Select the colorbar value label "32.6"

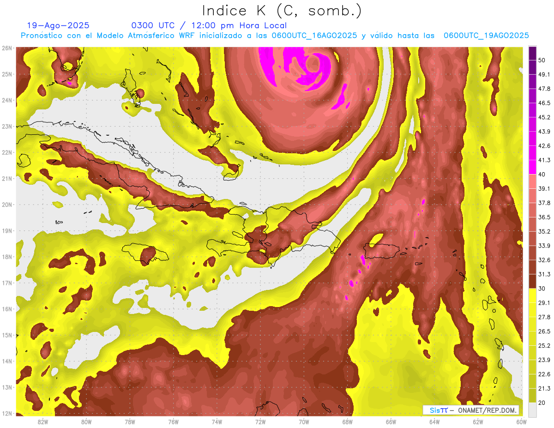544,260
